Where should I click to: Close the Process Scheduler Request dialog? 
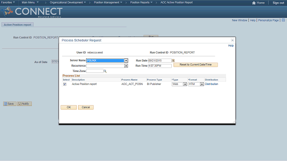[x=232, y=40]
